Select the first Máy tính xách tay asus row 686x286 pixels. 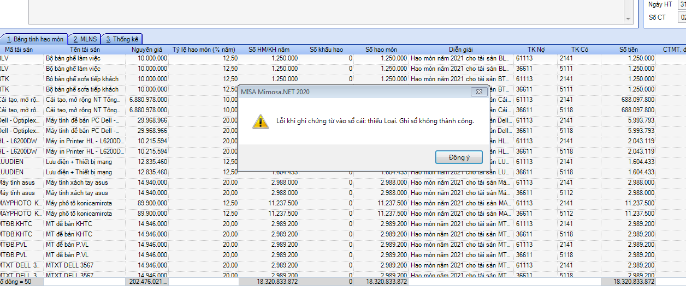(x=343, y=182)
